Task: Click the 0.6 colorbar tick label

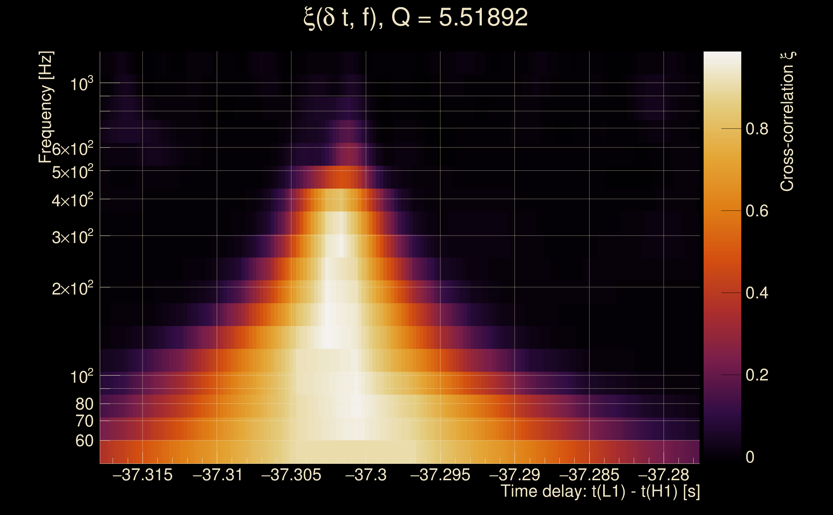Action: [x=757, y=211]
